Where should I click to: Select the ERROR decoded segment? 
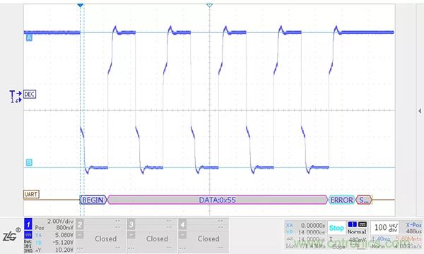tap(341, 200)
